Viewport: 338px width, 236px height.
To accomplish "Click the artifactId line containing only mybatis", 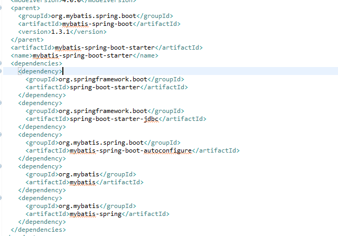I will (84, 182).
